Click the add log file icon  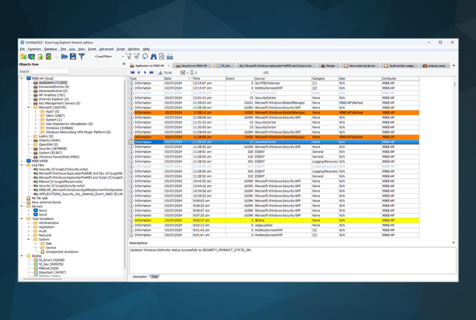click(x=40, y=56)
